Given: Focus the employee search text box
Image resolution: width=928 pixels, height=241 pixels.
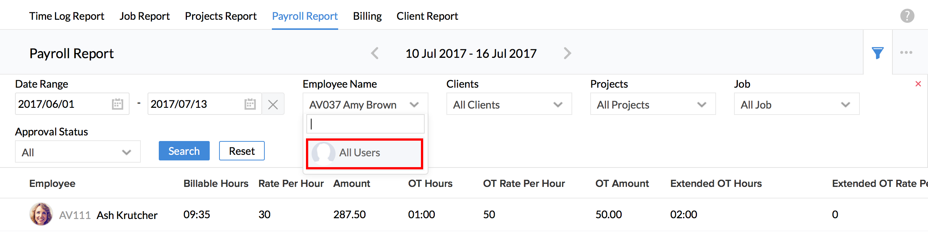Looking at the screenshot, I should click(365, 124).
